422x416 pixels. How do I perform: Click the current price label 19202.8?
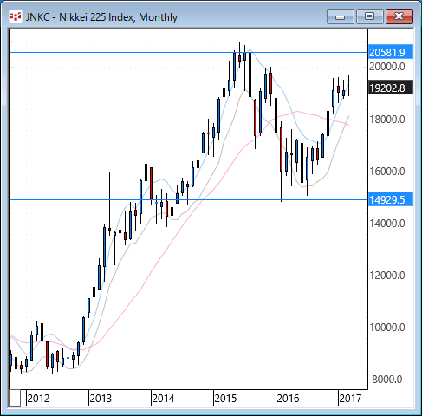click(391, 88)
